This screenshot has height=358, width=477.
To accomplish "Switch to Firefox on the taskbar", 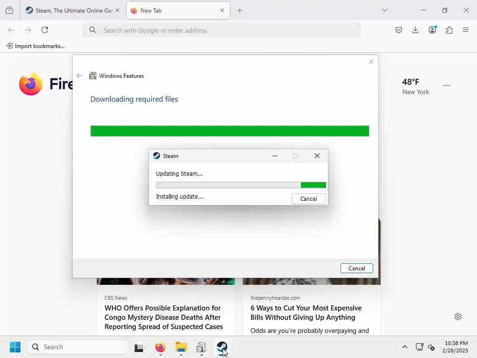I will (160, 347).
